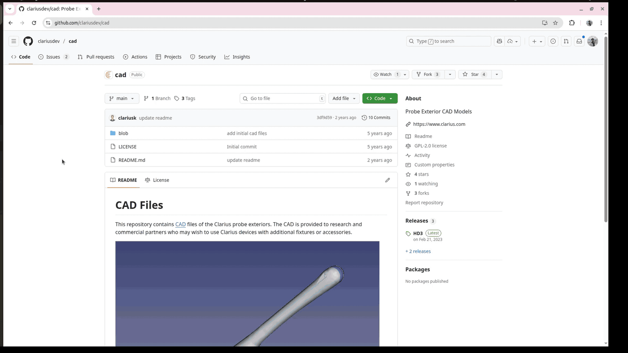Image resolution: width=628 pixels, height=353 pixels.
Task: Select the Code repository tab
Action: click(x=21, y=57)
